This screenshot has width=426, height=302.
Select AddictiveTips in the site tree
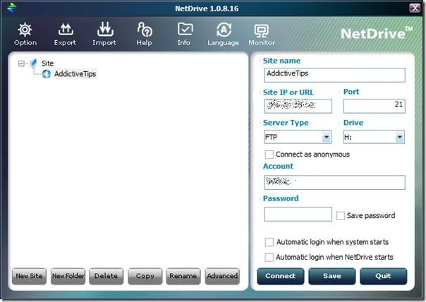coord(75,74)
